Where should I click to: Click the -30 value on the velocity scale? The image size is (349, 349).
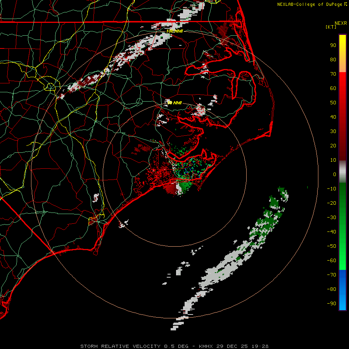click(x=332, y=218)
